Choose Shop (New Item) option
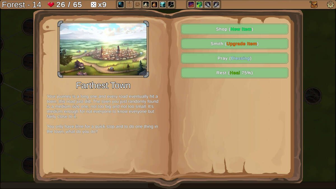The image size is (336, 189). (x=235, y=29)
